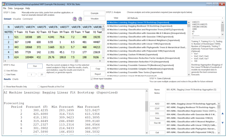Switch to the Results tab
The height and width of the screenshot is (138, 228).
pos(7,79)
